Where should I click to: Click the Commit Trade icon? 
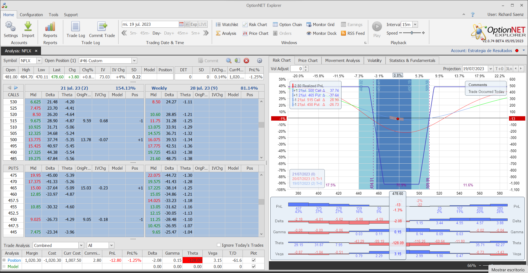click(x=102, y=27)
